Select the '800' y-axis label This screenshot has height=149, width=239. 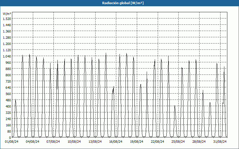click(x=8, y=75)
